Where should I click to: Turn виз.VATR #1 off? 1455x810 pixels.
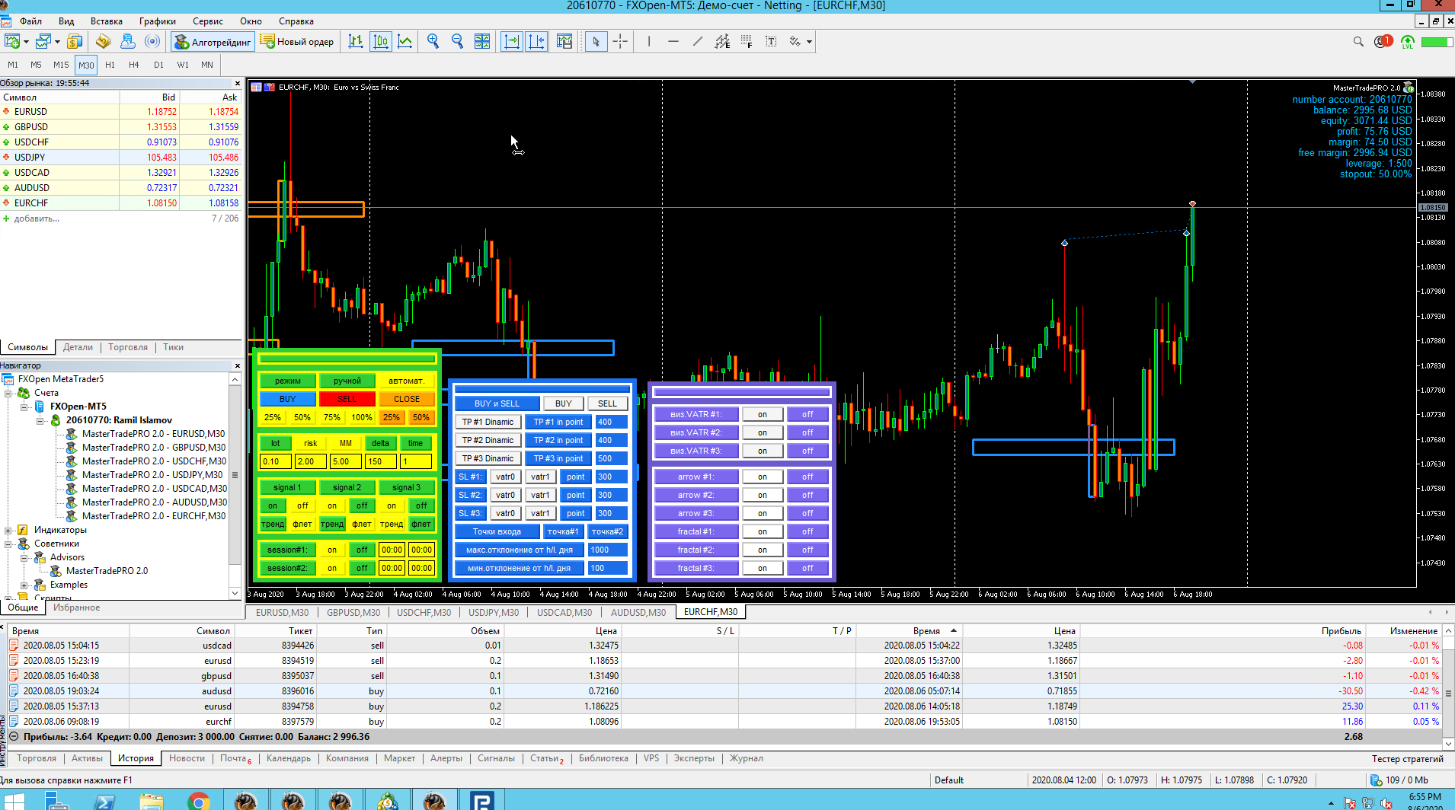point(807,414)
